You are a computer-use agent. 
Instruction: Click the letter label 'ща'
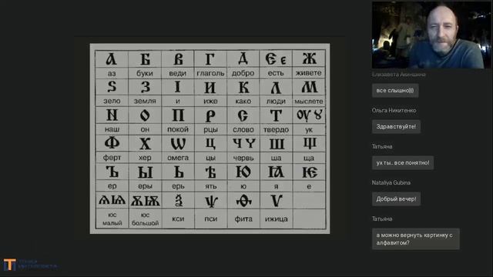[309, 158]
